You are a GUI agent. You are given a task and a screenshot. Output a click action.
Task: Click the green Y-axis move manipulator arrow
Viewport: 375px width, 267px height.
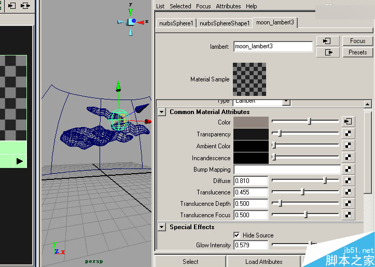click(x=118, y=86)
